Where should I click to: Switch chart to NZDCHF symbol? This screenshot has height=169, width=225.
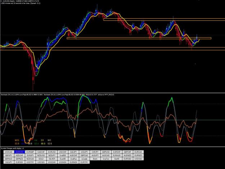tap(19, 155)
